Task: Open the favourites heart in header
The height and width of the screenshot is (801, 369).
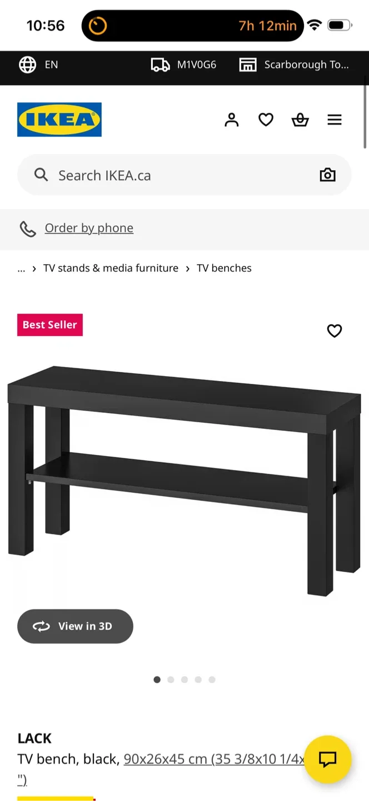Action: 266,120
